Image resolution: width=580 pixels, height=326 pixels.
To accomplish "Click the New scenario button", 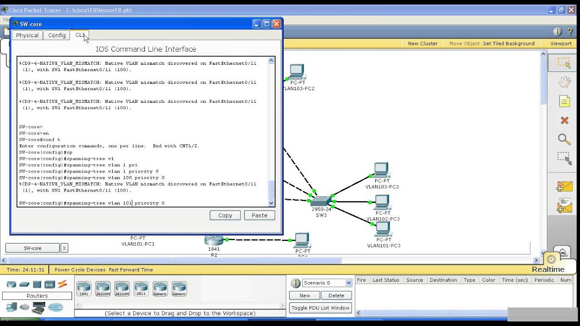I will 305,296.
